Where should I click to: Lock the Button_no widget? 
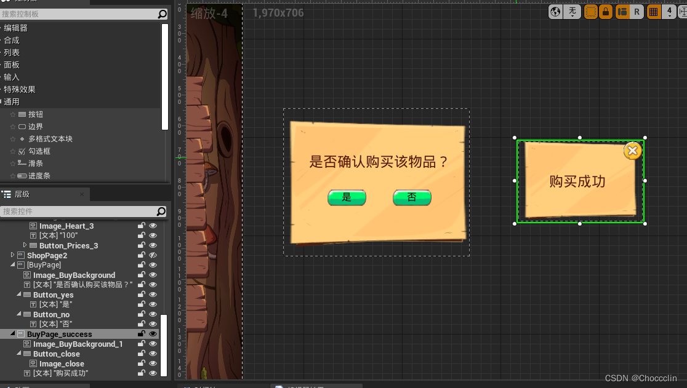142,314
